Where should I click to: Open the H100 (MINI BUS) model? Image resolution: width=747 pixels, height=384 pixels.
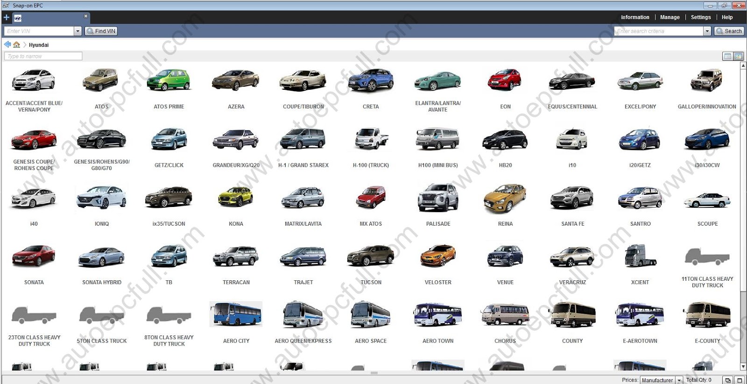tap(438, 147)
